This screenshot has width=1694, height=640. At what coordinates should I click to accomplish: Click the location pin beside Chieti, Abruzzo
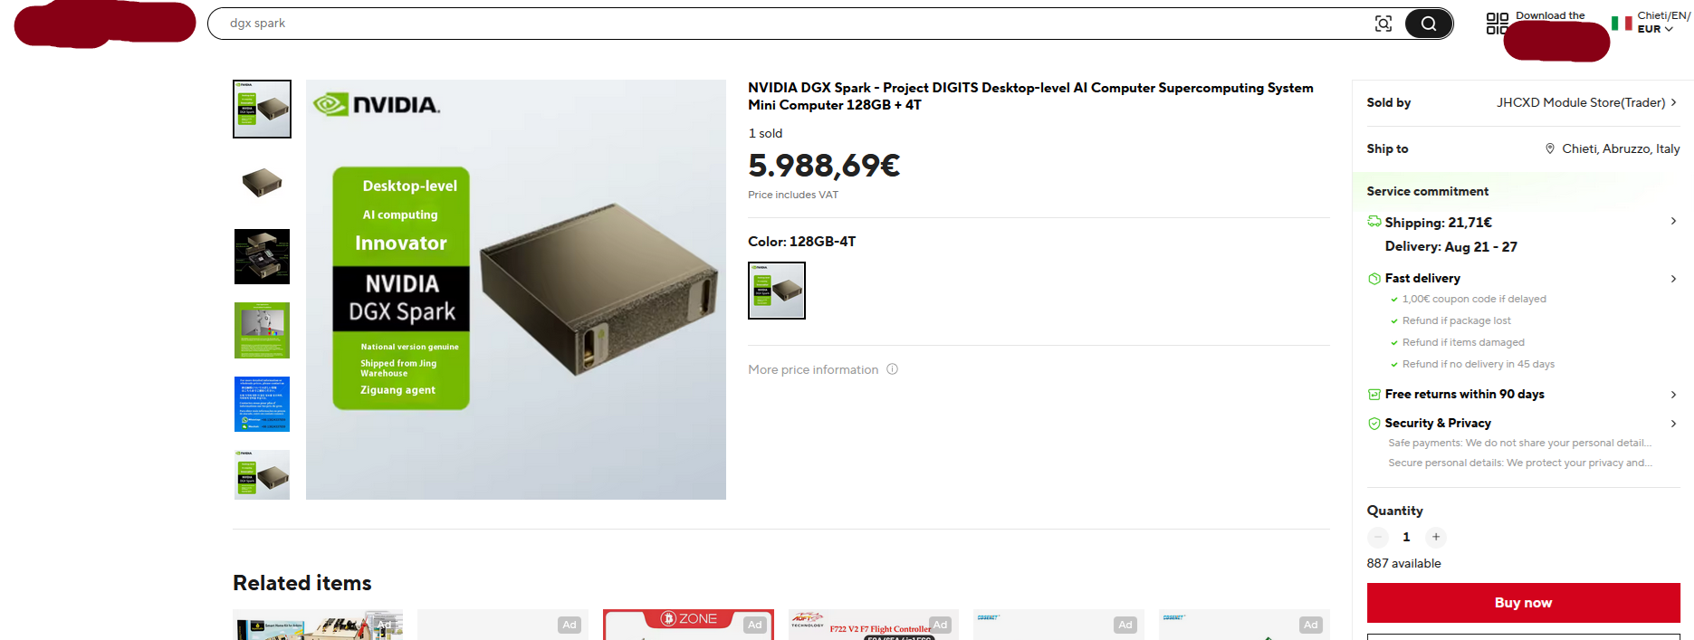point(1550,148)
